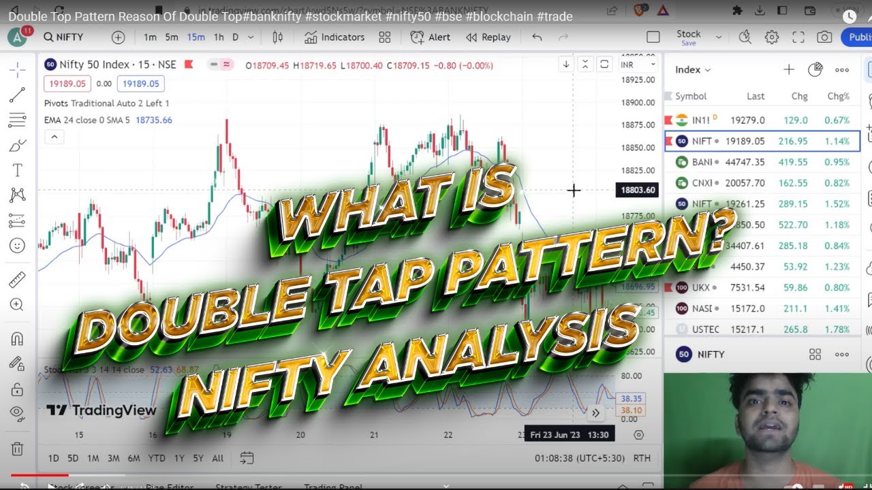Enter fullscreen mode
The height and width of the screenshot is (490, 872).
[x=798, y=37]
